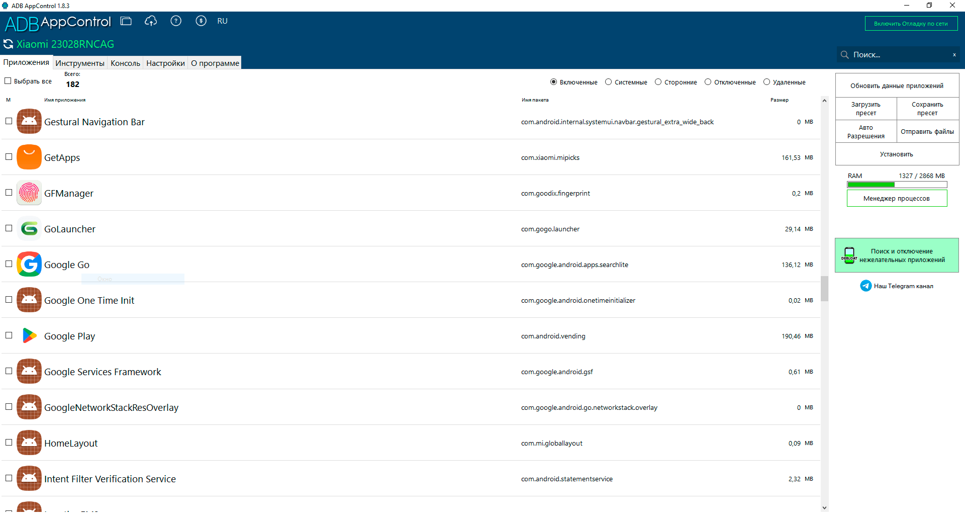
Task: Check the GFManager row checkbox
Action: point(9,192)
